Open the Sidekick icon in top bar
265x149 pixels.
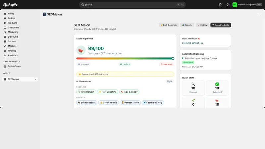click(220, 5)
